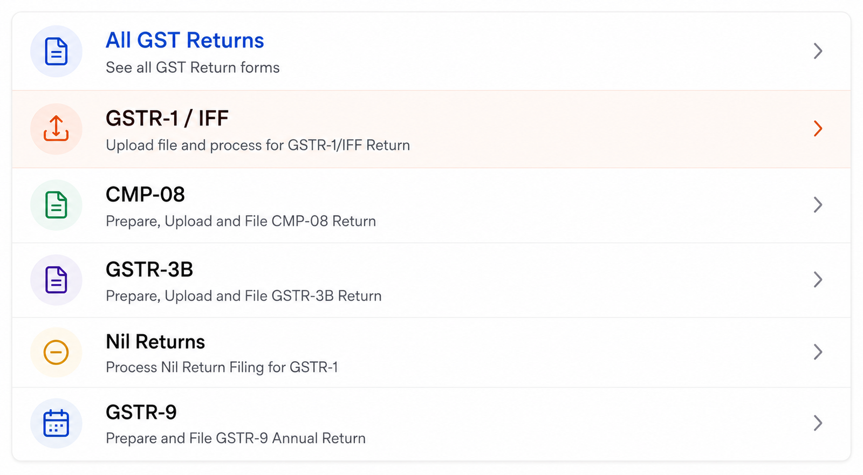Click the purple document icon for GSTR-3B
863x475 pixels.
(56, 280)
